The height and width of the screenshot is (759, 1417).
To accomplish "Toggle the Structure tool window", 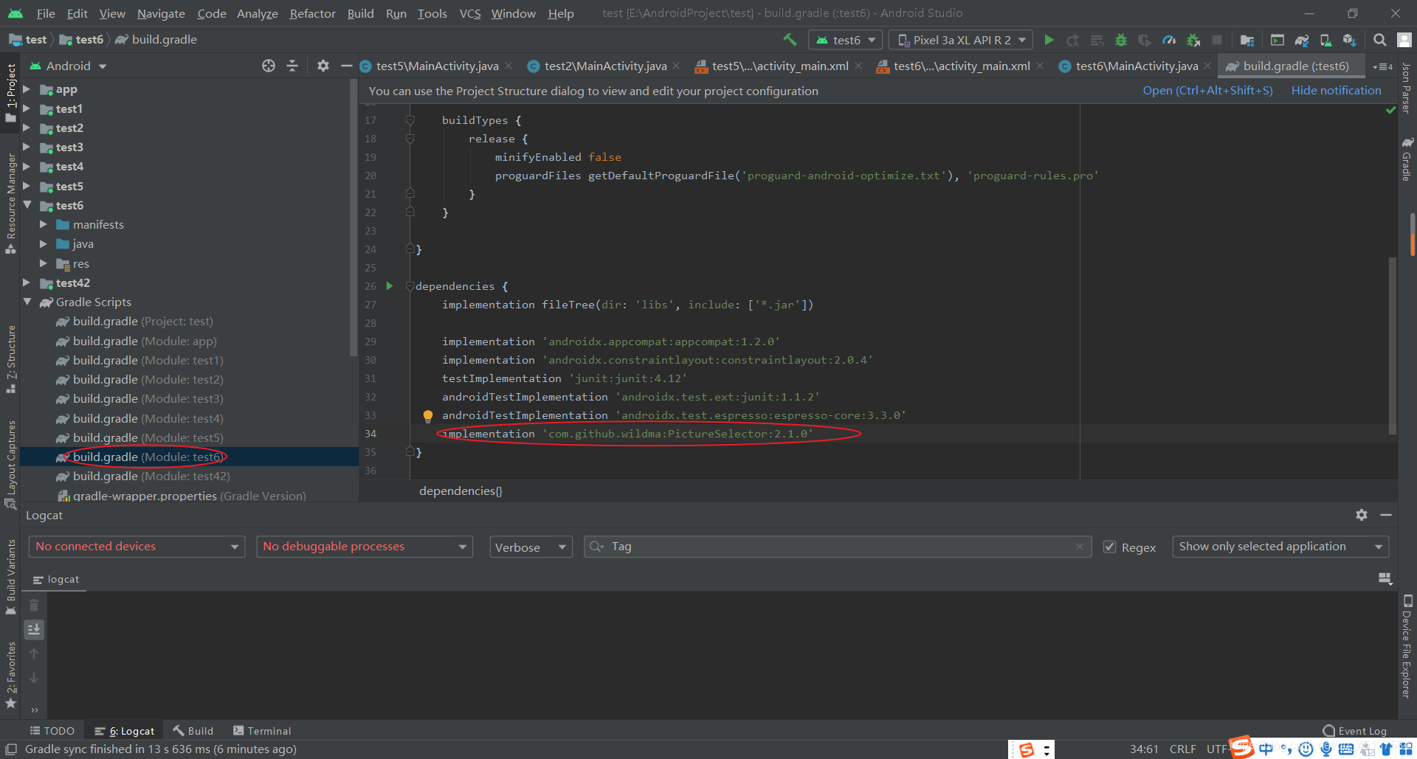I will pos(11,358).
